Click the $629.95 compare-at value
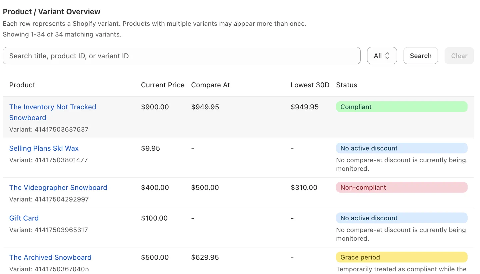 [205, 258]
